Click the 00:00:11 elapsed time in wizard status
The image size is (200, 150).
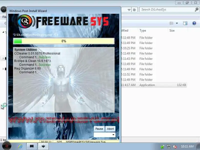46,141
